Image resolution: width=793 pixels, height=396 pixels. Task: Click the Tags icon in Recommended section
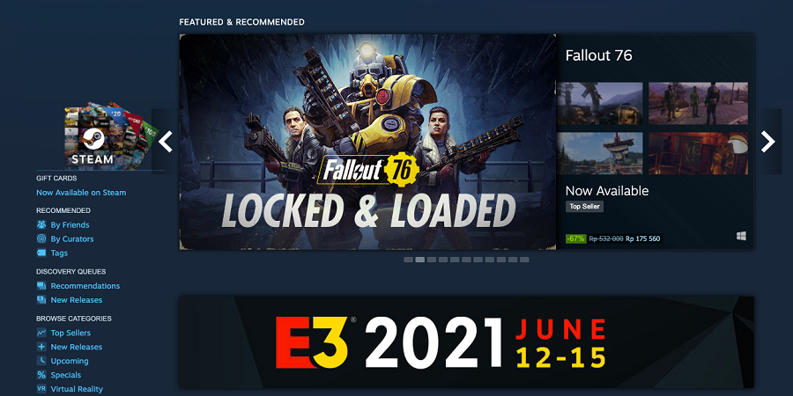pyautogui.click(x=41, y=253)
